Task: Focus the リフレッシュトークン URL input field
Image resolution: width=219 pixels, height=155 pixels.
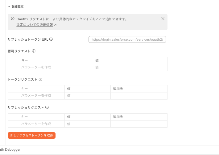Action: pos(127,39)
